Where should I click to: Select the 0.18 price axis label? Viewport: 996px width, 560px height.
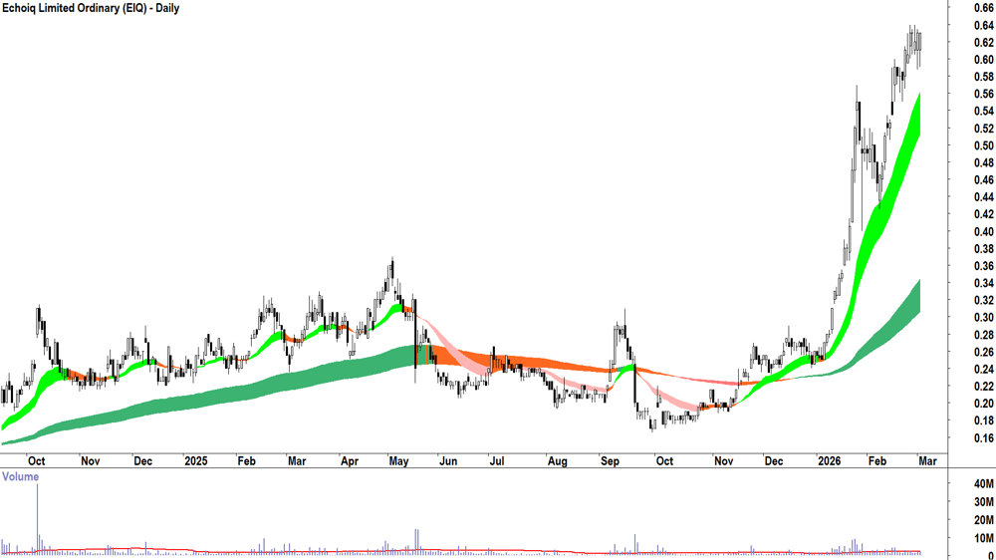(x=984, y=420)
